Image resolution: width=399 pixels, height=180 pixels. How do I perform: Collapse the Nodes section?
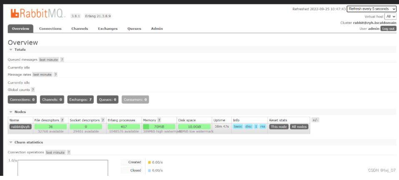click(x=18, y=112)
